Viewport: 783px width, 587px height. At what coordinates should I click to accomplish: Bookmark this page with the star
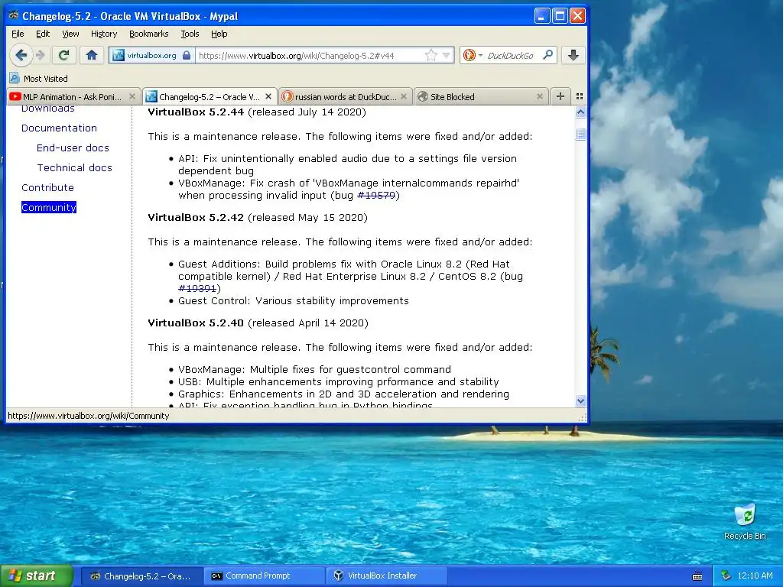(x=431, y=55)
